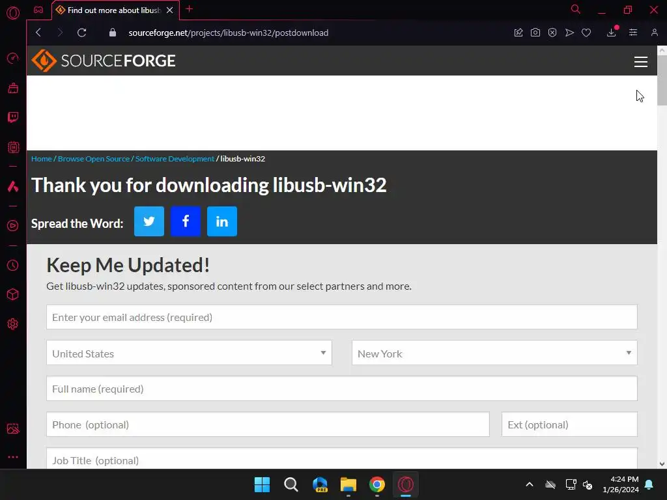Open SourceForge hamburger menu
The height and width of the screenshot is (500, 667).
point(641,62)
